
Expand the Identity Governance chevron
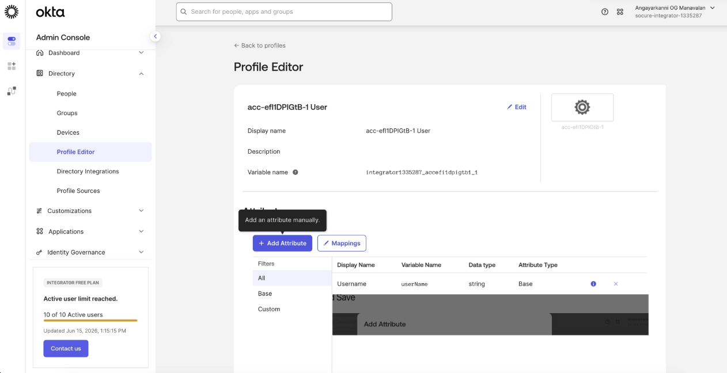click(x=142, y=252)
